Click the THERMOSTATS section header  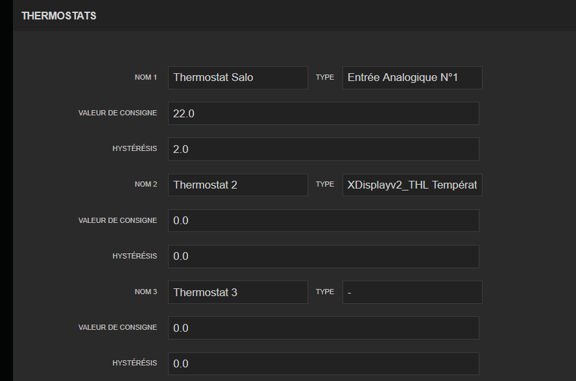(x=59, y=16)
